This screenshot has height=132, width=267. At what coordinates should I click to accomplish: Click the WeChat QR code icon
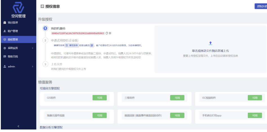[92, 45]
